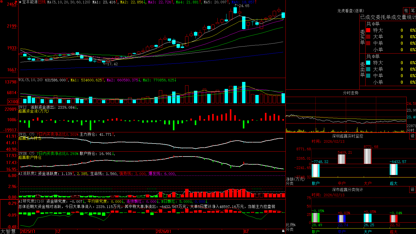Click the -6432.57 超大 bar in 实时监控

[x=394, y=170]
